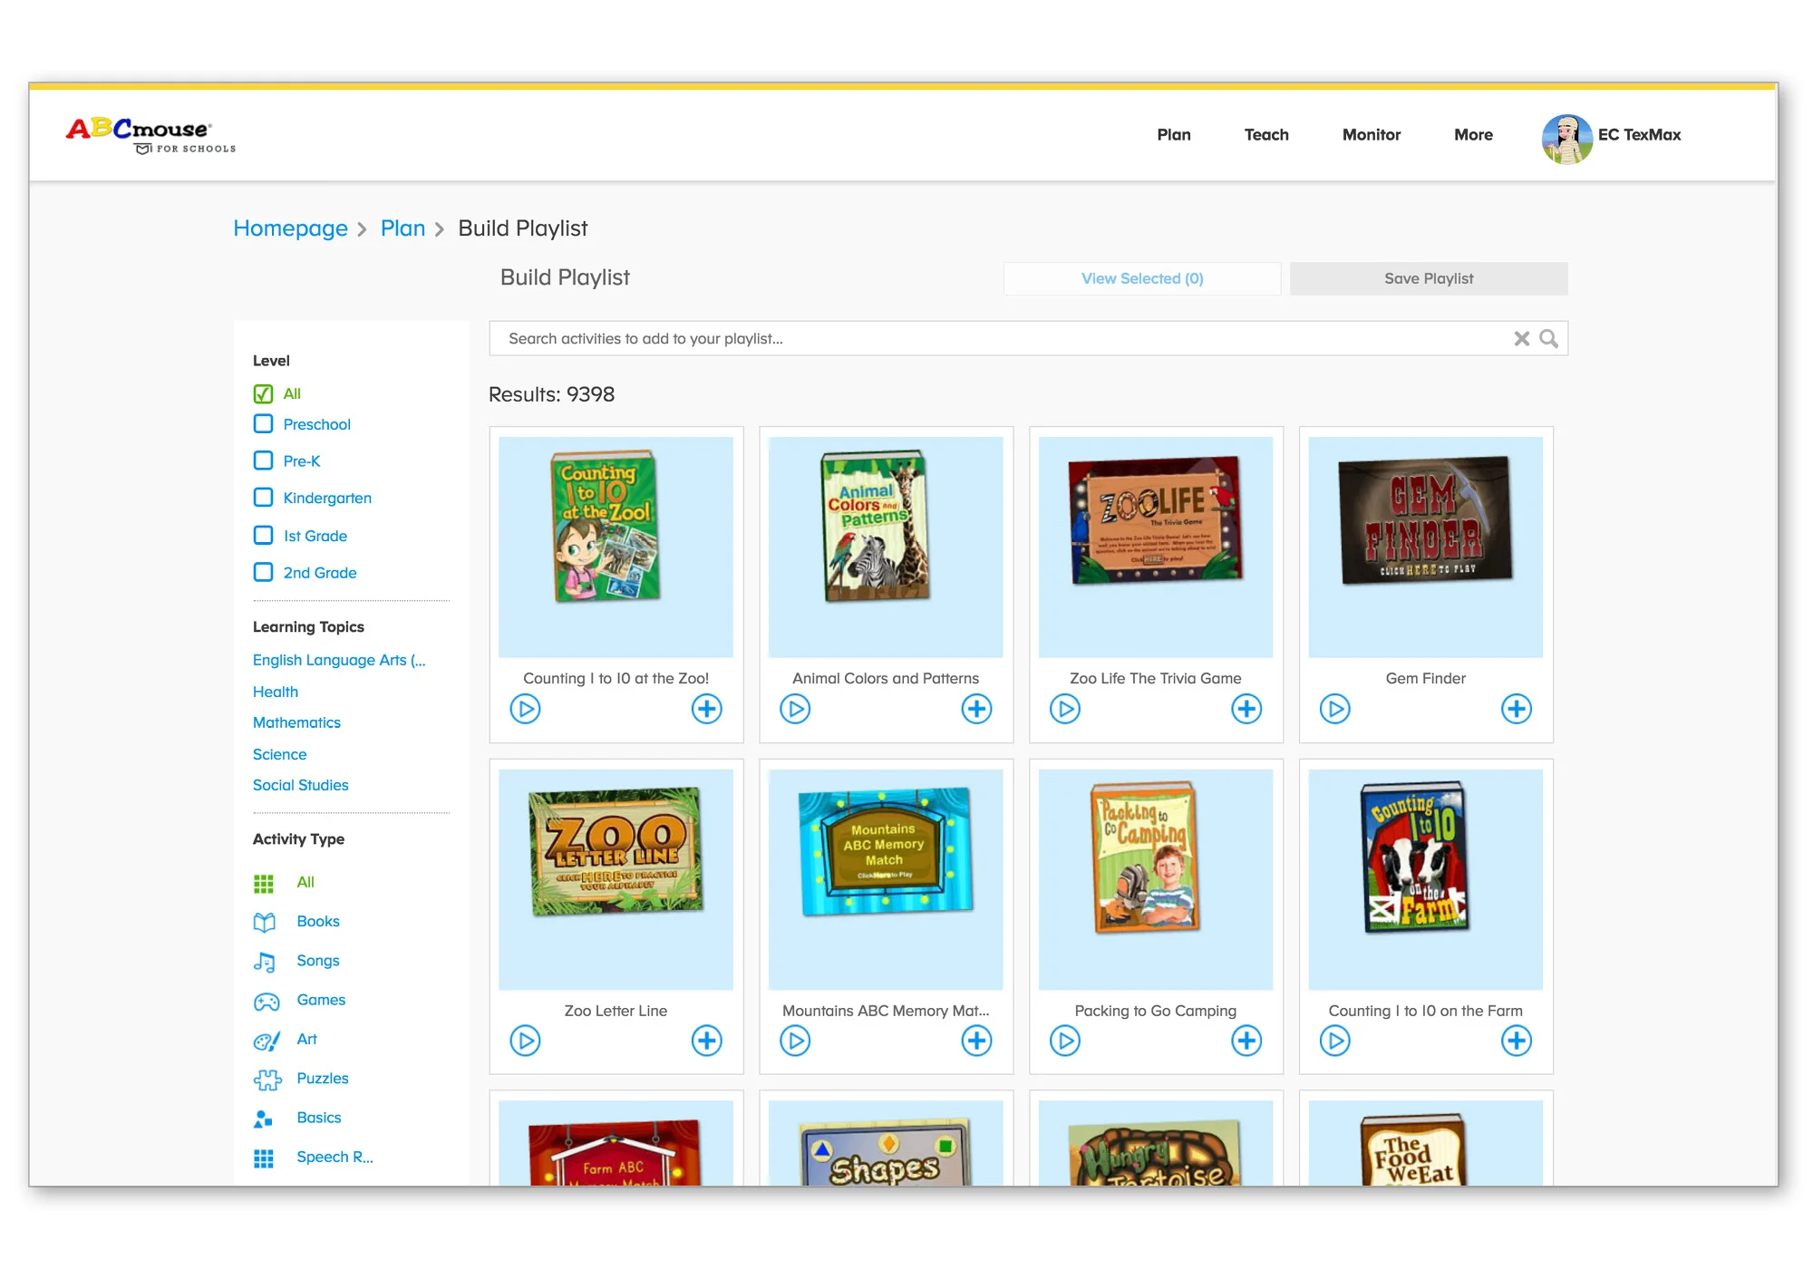The height and width of the screenshot is (1269, 1813).
Task: Add Packing to Go Camping to playlist
Action: coord(1246,1041)
